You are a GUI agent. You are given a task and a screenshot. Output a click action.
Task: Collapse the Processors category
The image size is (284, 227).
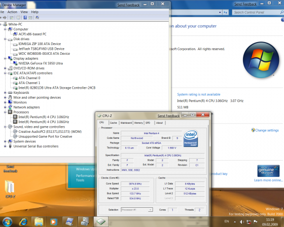coord(5,112)
